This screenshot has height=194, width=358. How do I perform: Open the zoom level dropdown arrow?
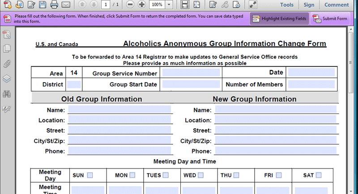[x=169, y=4]
